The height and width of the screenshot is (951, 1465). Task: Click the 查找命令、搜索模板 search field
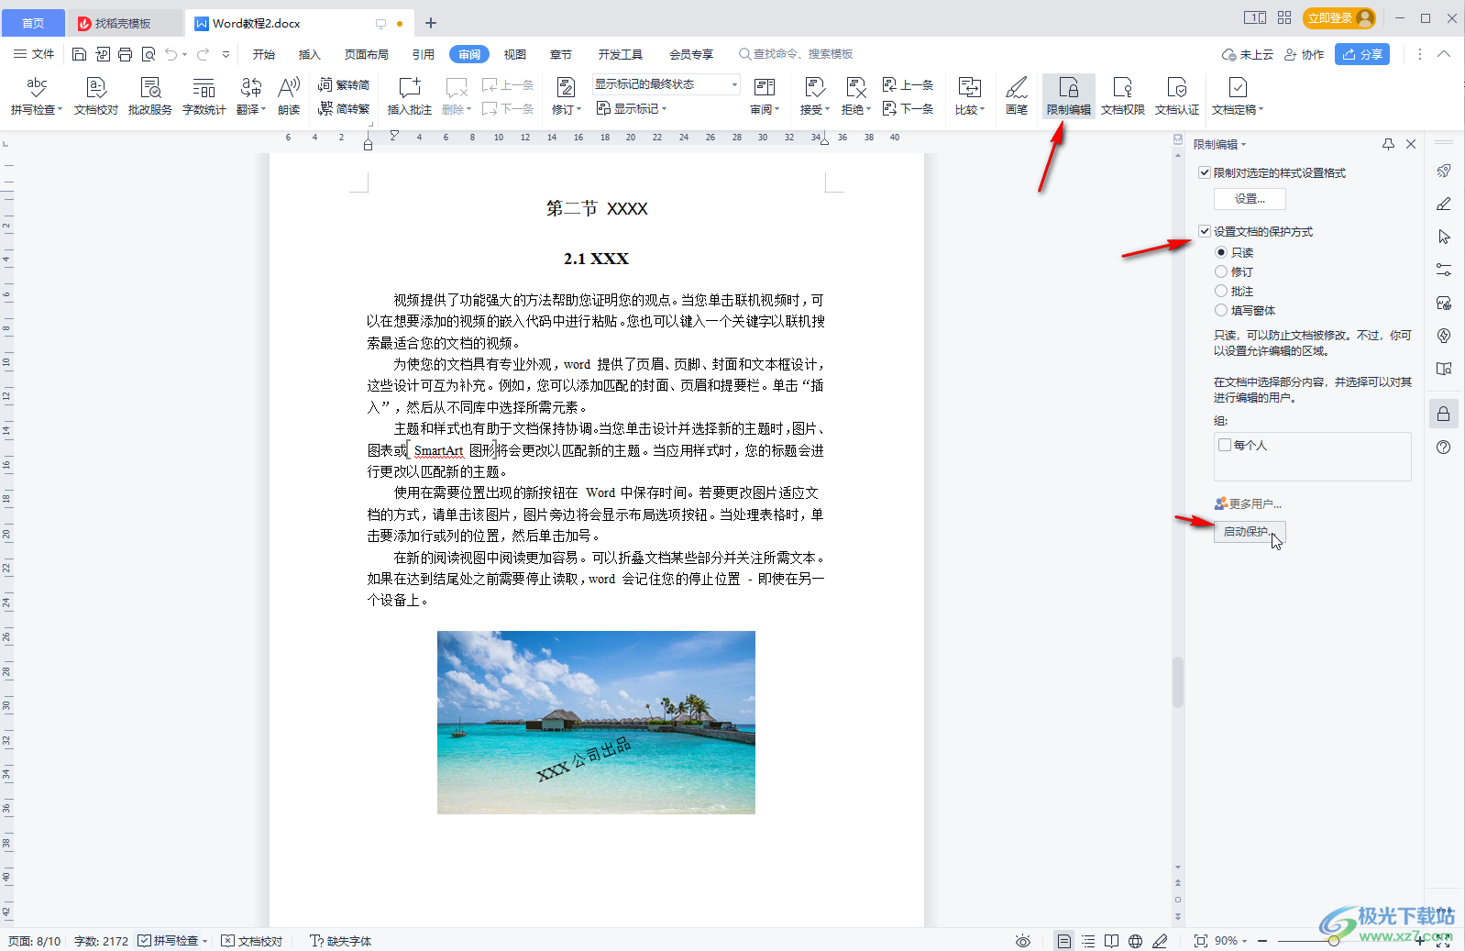(x=796, y=54)
